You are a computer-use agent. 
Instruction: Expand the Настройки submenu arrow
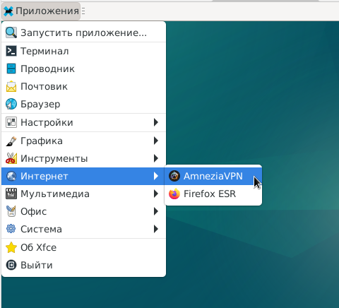[155, 122]
